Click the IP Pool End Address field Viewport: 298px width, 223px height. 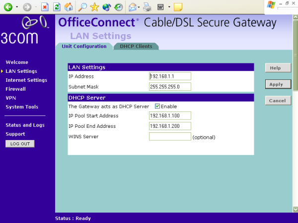tap(170, 126)
